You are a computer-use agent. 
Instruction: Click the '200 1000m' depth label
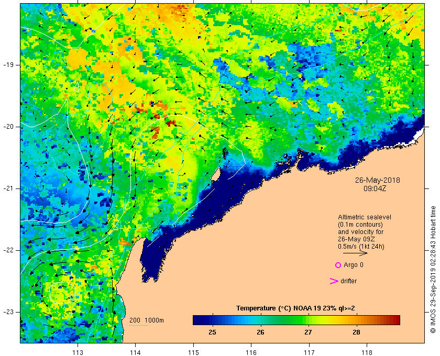pos(147,320)
